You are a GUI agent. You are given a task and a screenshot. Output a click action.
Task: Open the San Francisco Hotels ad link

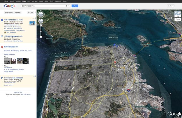click(13, 36)
